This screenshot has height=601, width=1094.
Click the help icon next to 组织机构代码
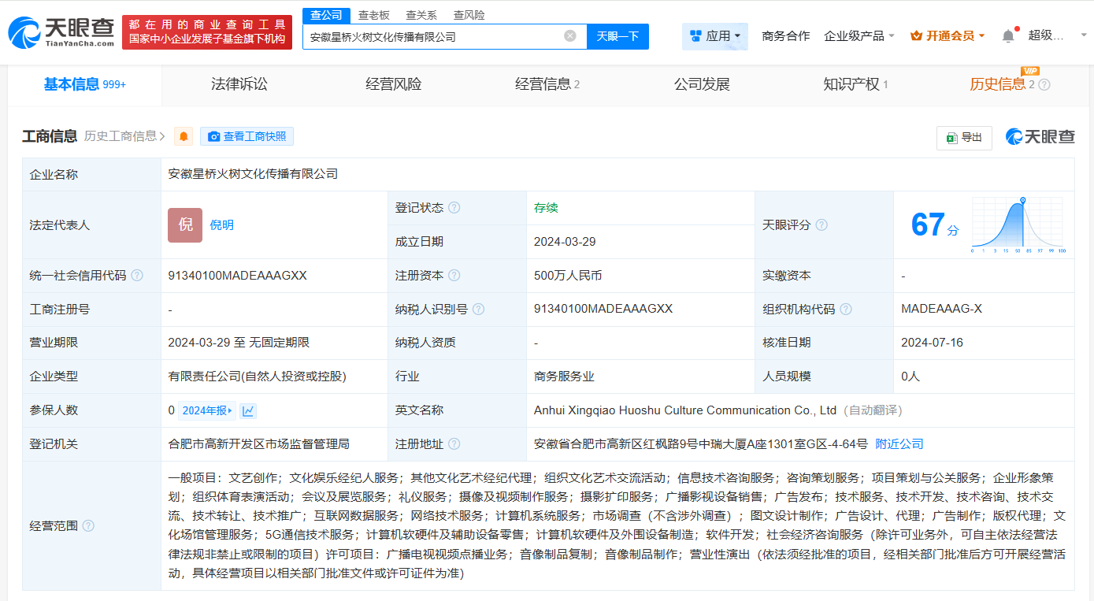tap(846, 310)
